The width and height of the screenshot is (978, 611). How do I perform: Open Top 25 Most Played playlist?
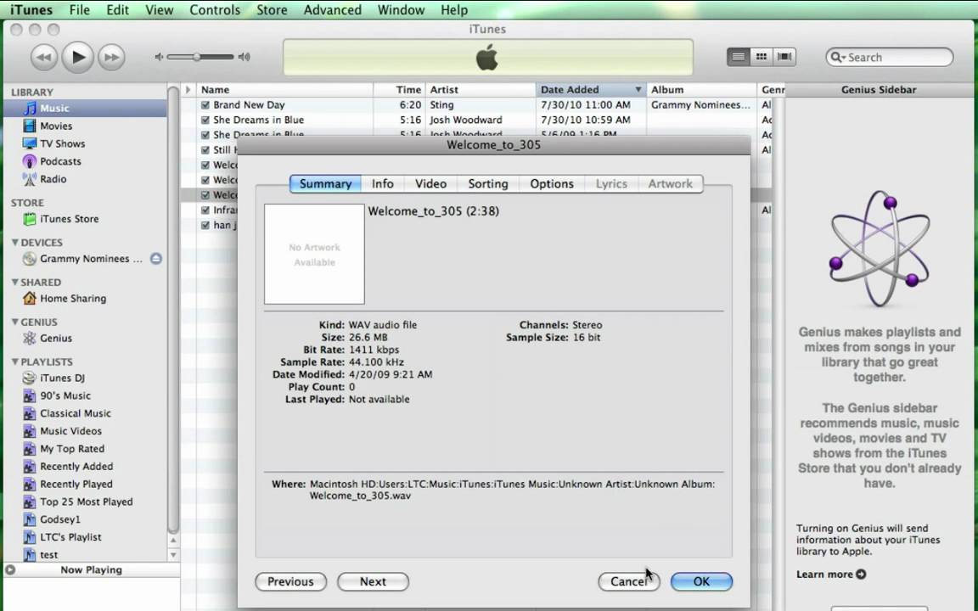pyautogui.click(x=85, y=502)
